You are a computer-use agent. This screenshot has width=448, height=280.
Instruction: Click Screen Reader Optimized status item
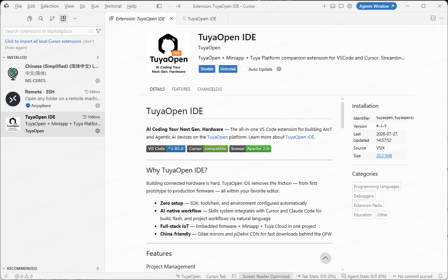pos(266,276)
